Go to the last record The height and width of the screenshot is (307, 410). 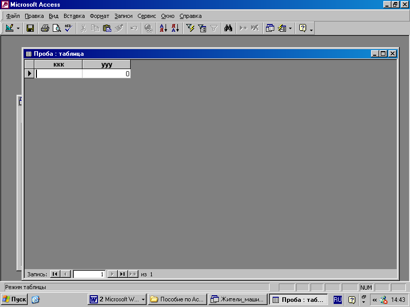pos(122,274)
